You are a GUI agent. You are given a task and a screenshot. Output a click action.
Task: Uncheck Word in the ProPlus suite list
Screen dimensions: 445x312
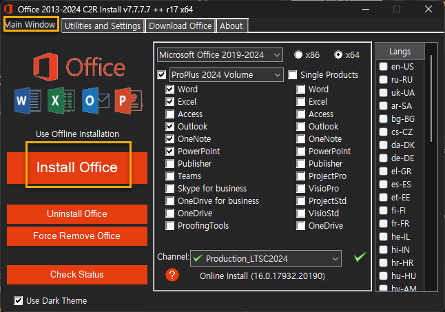[x=169, y=90]
